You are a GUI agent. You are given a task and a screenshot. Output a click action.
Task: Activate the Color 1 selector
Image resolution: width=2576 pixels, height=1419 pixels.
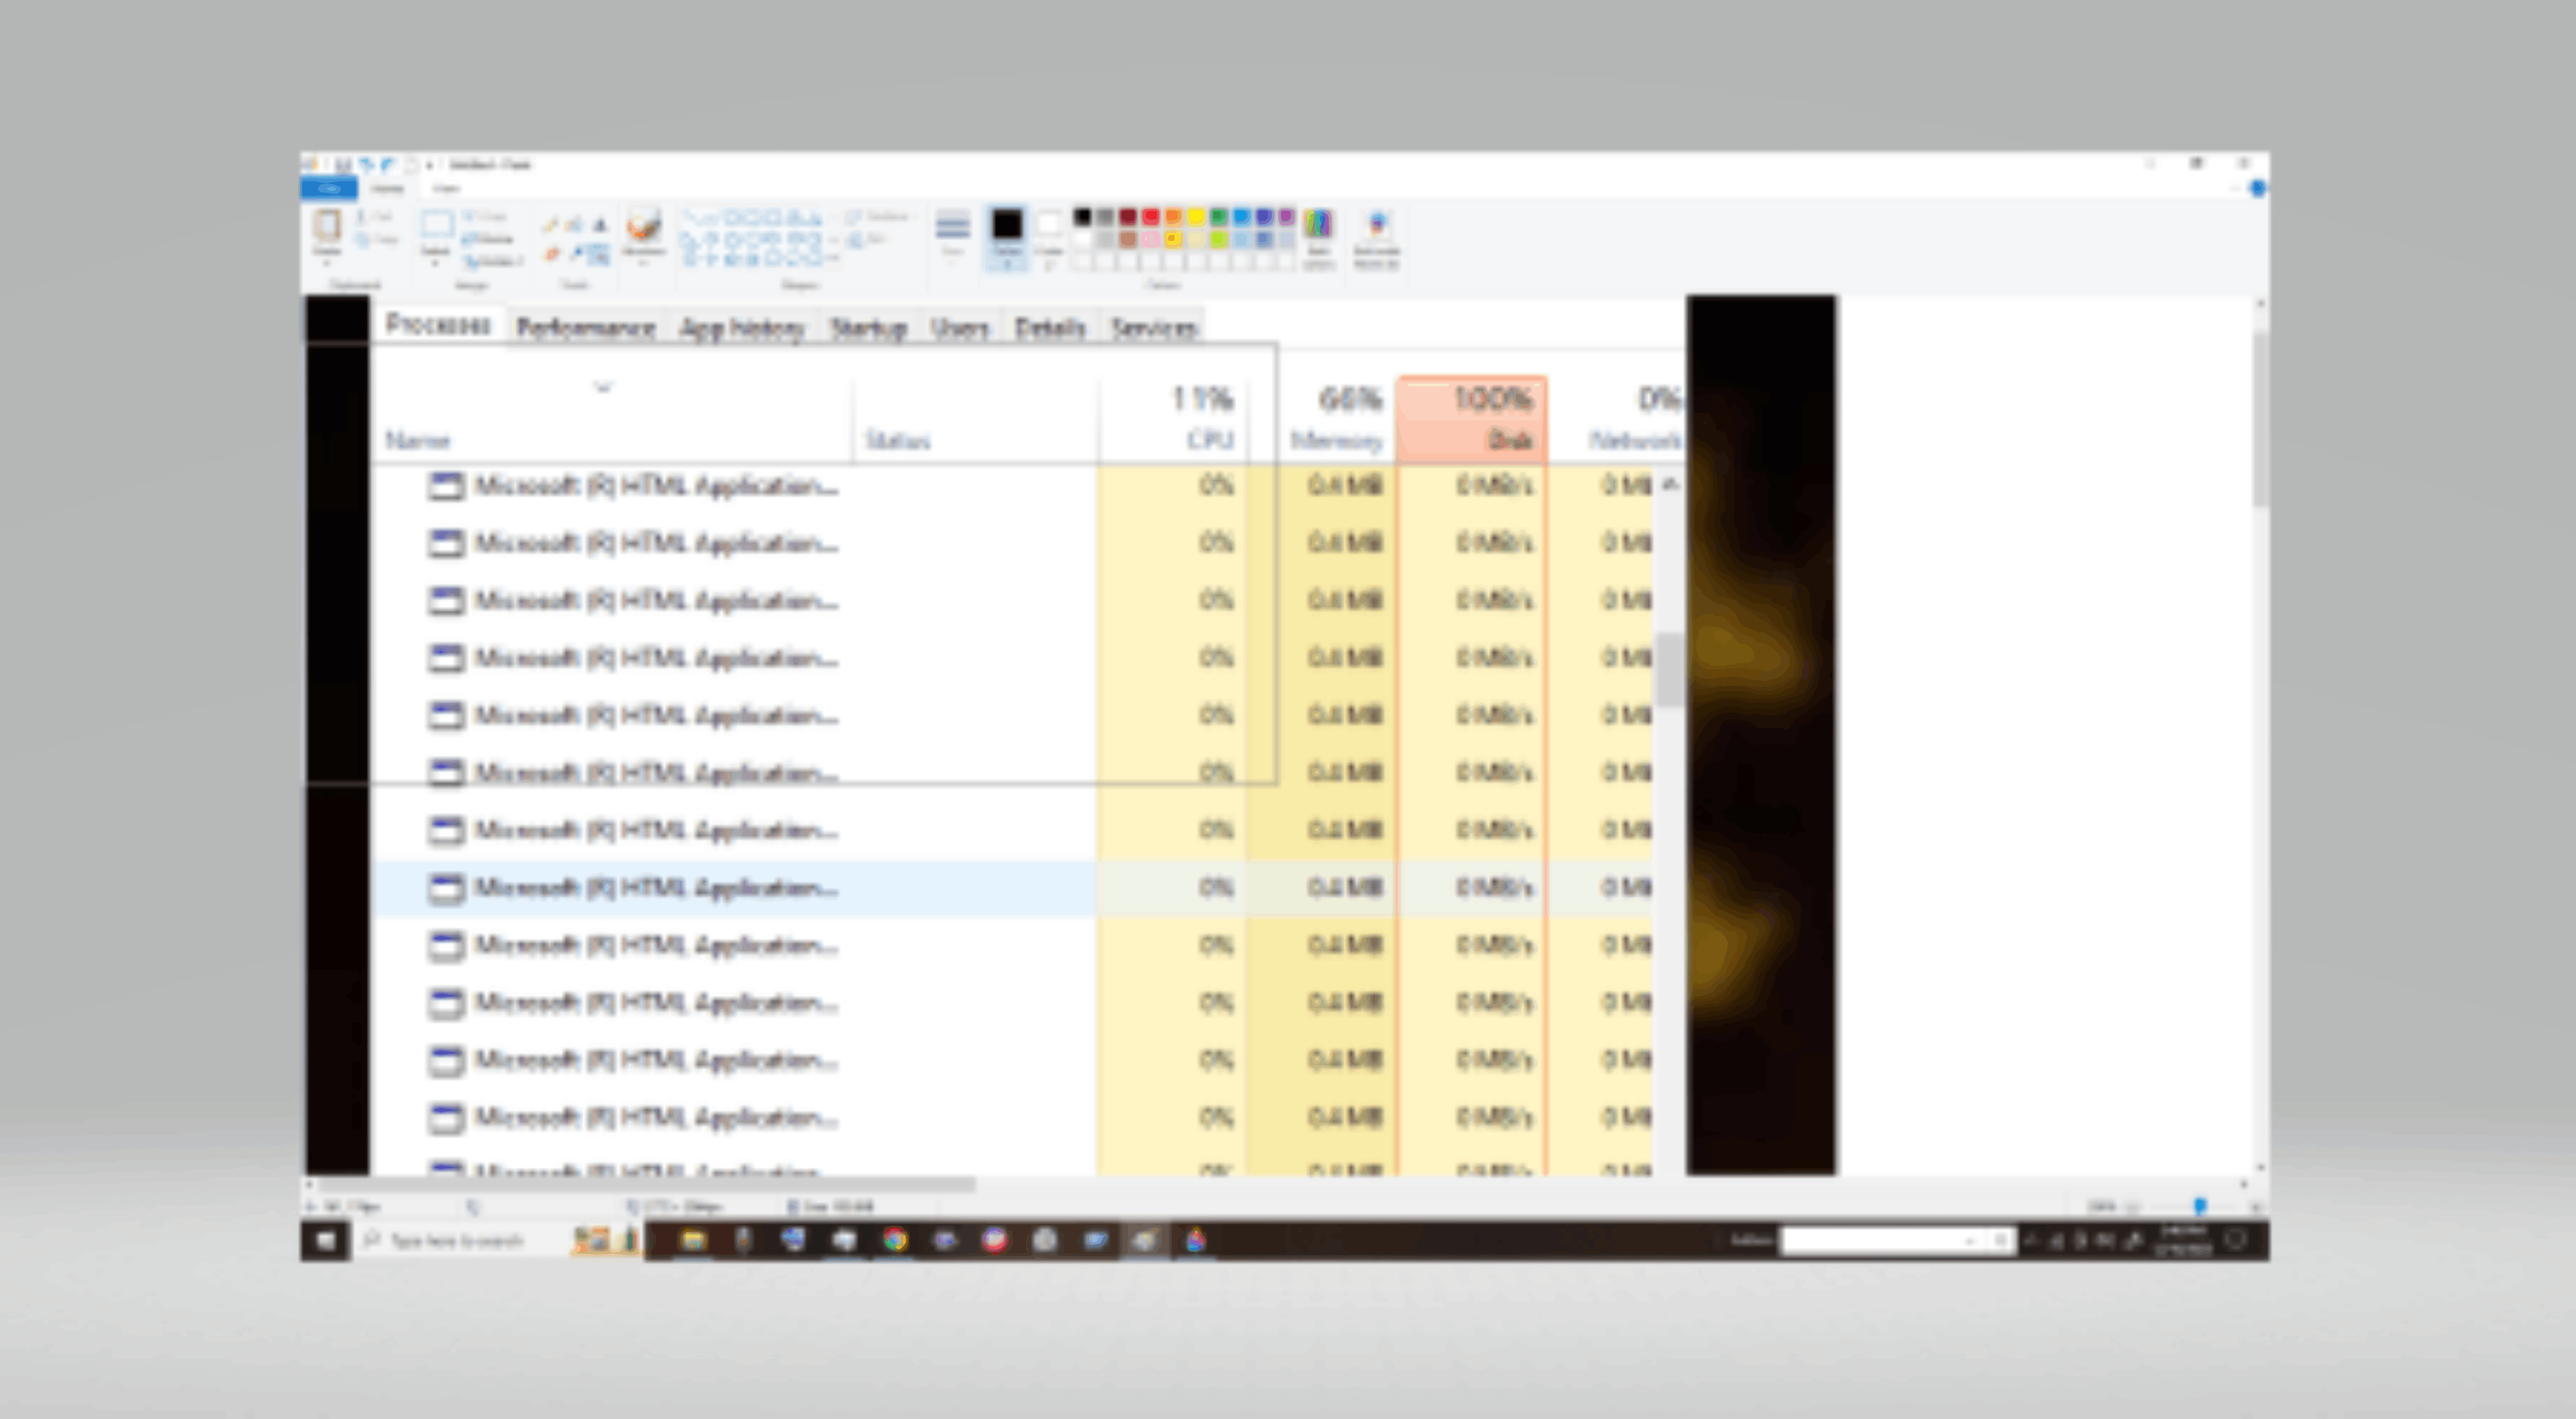click(x=1007, y=236)
